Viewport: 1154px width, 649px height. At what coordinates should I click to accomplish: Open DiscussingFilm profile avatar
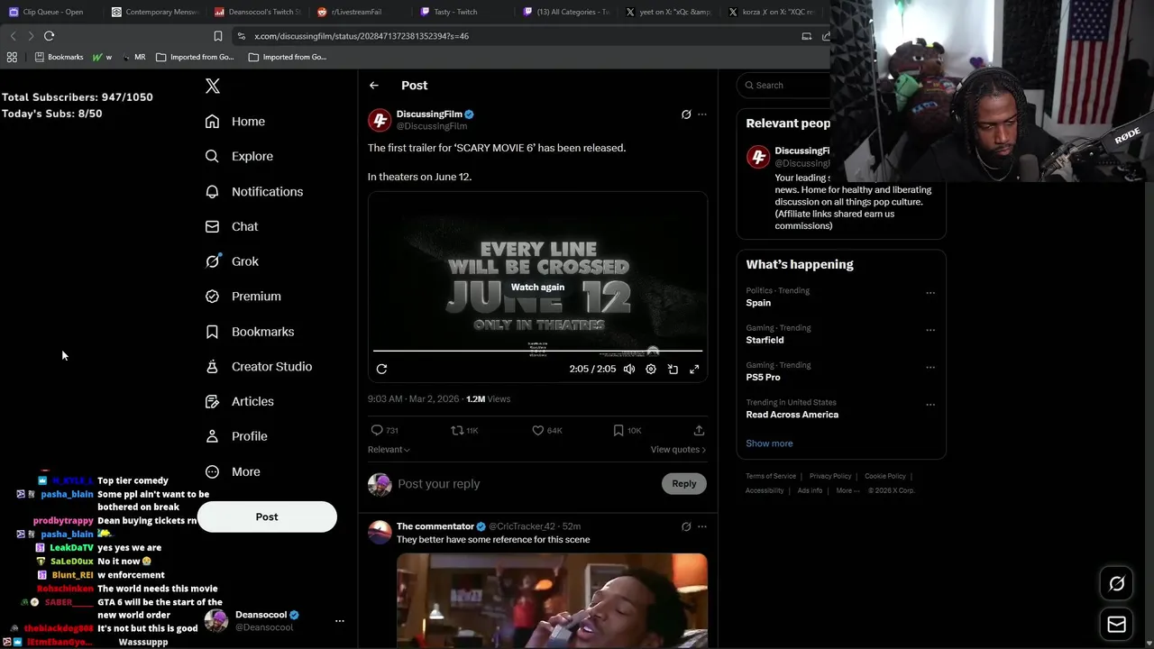point(380,120)
